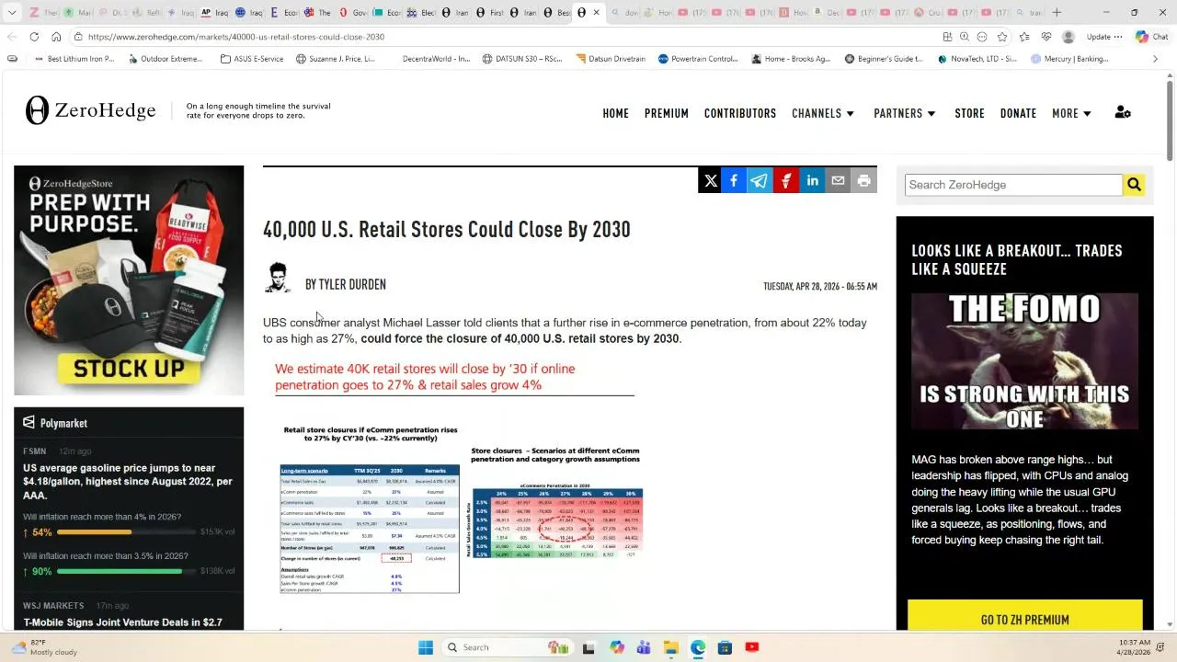Open the user account icon in site header
This screenshot has height=662, width=1177.
[x=1123, y=113]
